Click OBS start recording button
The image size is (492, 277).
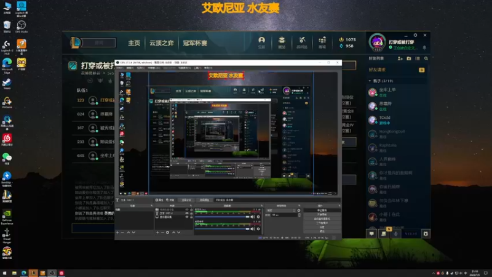(x=322, y=214)
